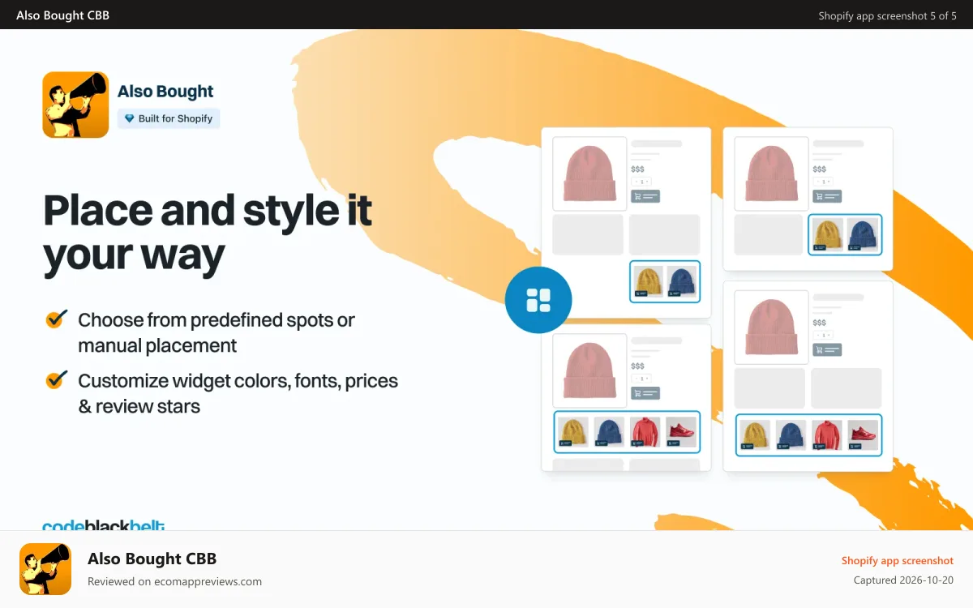Select the yellow beanie in the bottom-right card widget
Image resolution: width=973 pixels, height=608 pixels.
pyautogui.click(x=755, y=435)
